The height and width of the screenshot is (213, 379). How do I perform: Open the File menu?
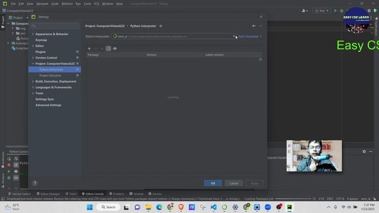[13, 4]
